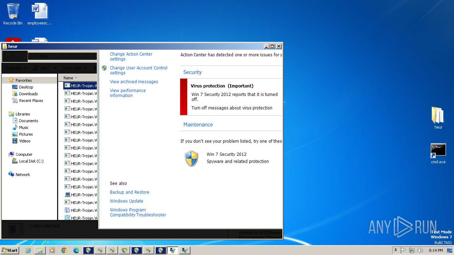Screen dimensions: 454x255
Task: Open Action Center flag in system tray
Action: pyautogui.click(x=403, y=250)
